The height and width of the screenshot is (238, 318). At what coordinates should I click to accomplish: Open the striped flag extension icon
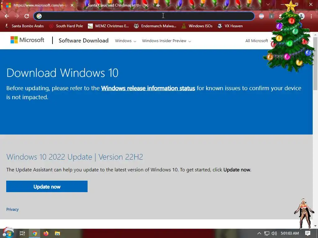261,16
